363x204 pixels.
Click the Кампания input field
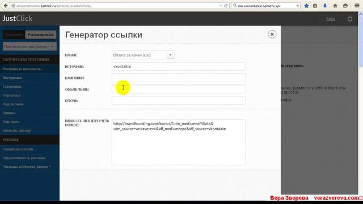click(x=178, y=78)
